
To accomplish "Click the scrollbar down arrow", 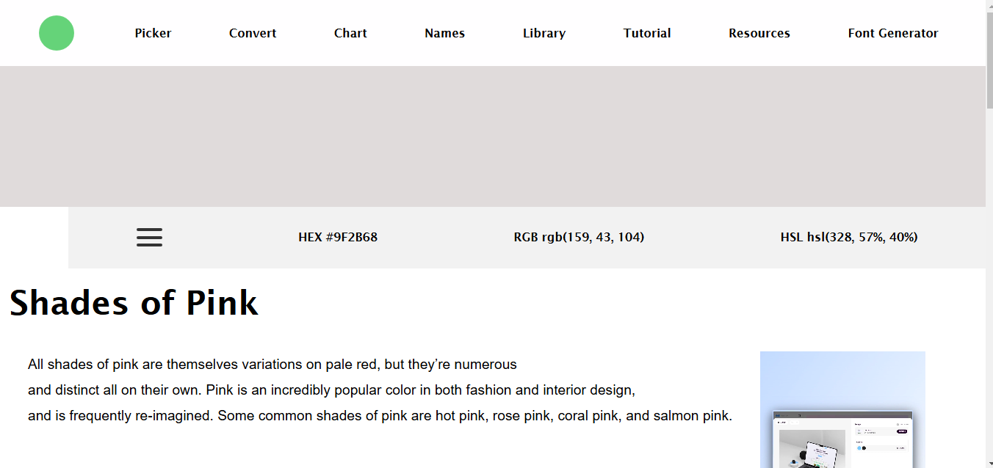I will tap(989, 462).
